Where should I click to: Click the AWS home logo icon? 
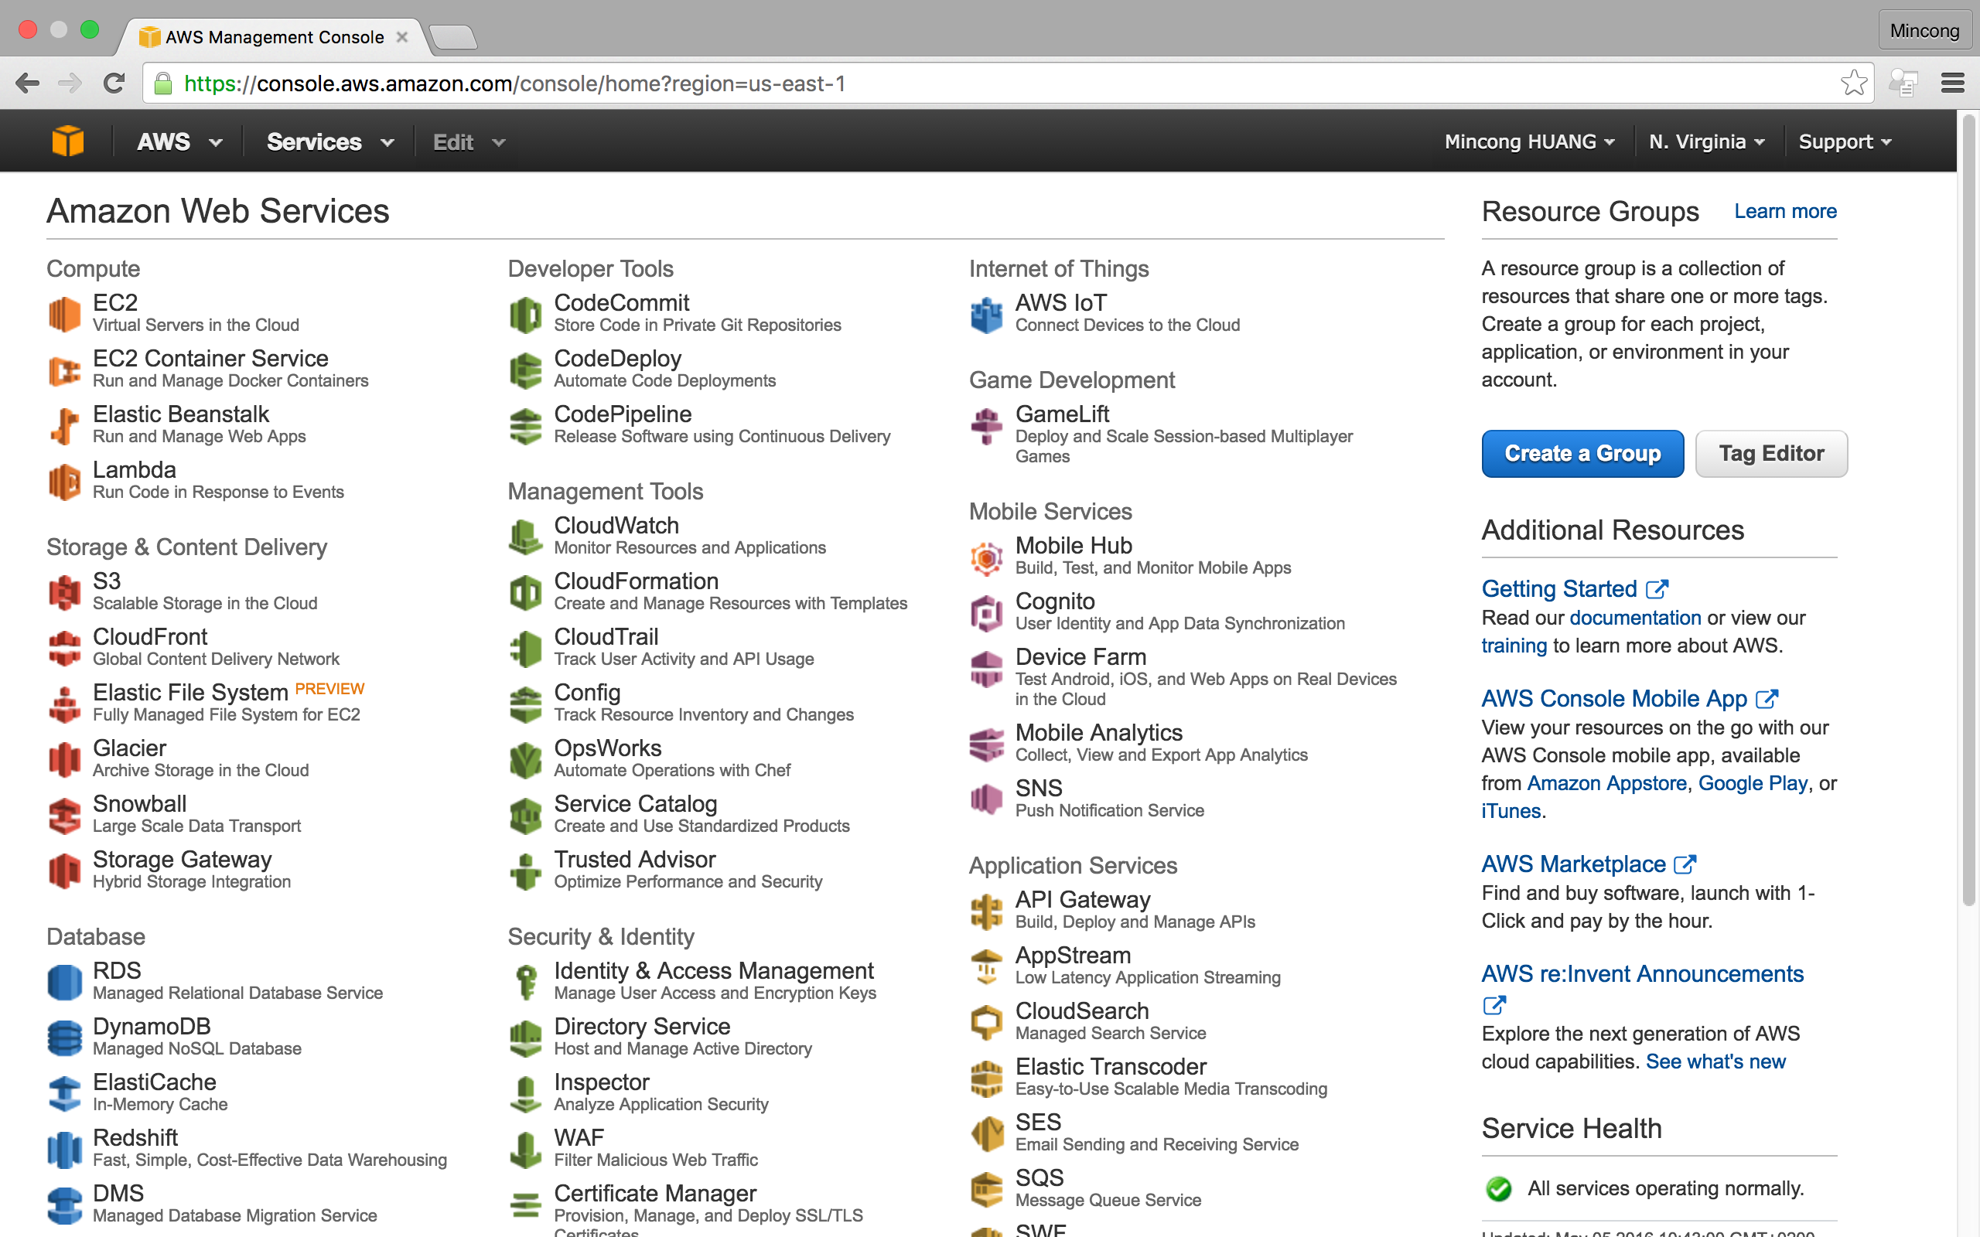pos(68,141)
